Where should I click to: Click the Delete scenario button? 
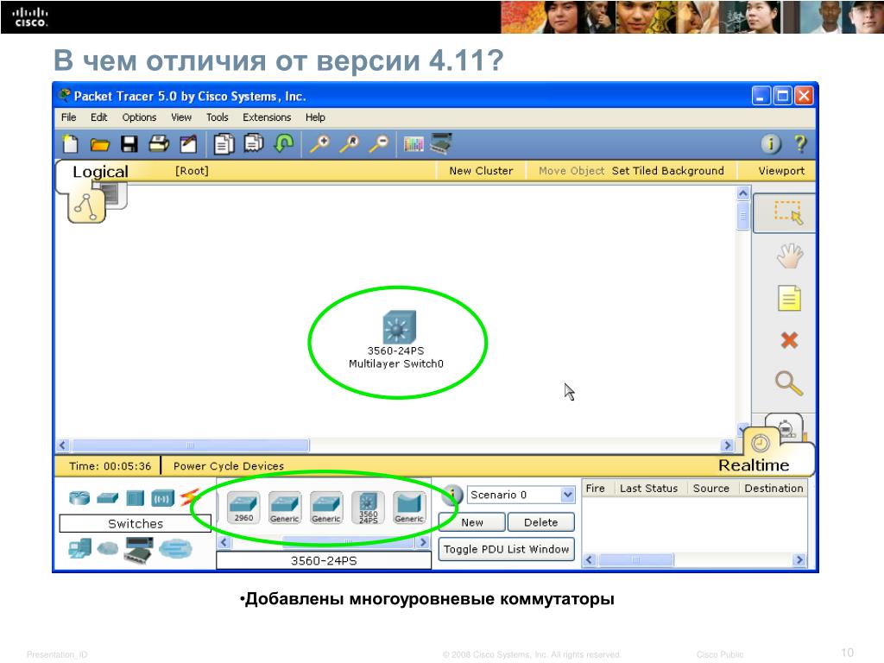tap(540, 522)
